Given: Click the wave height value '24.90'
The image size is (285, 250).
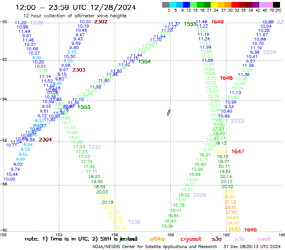Looking at the screenshot, I should (233, 223).
